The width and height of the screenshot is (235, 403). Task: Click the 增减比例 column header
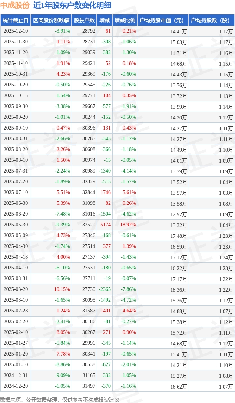[x=125, y=20]
